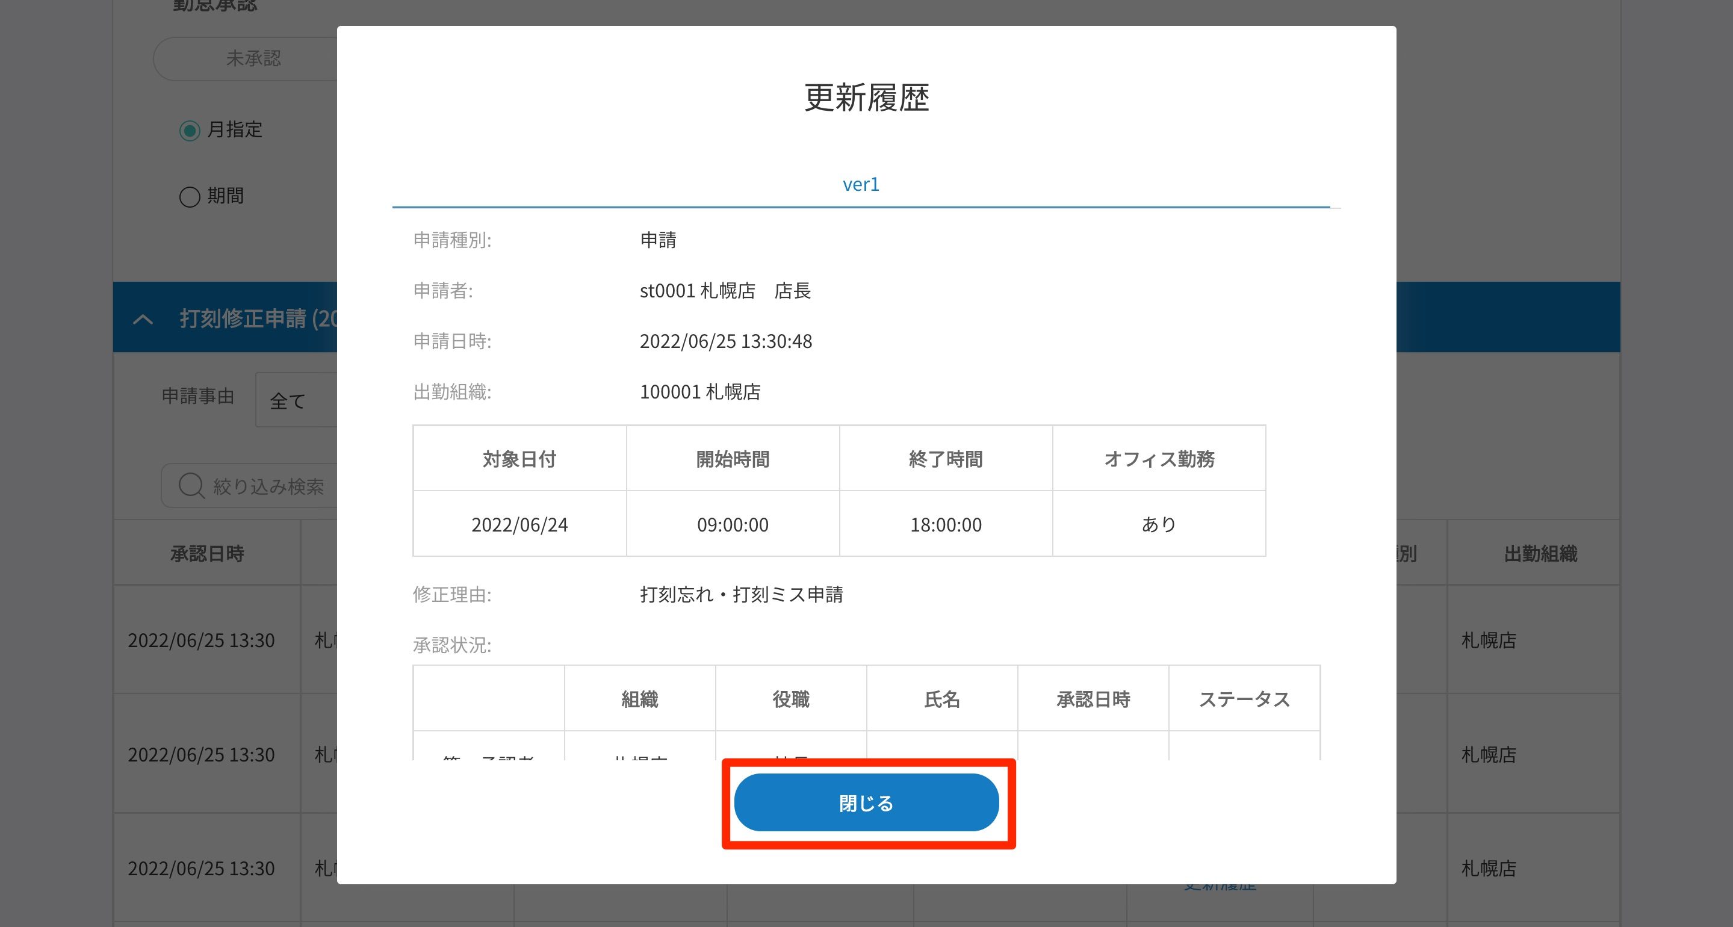Viewport: 1733px width, 927px height.
Task: Select the ver1 tab
Action: pos(860,184)
